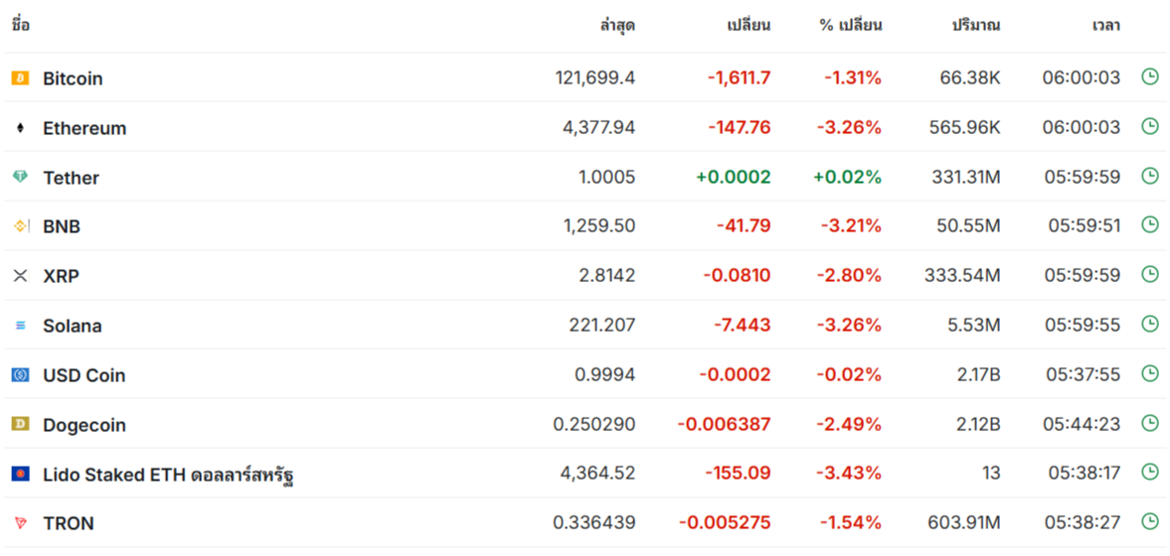The width and height of the screenshot is (1170, 556).
Task: Sort by the ชื่อ column header
Action: pyautogui.click(x=21, y=26)
